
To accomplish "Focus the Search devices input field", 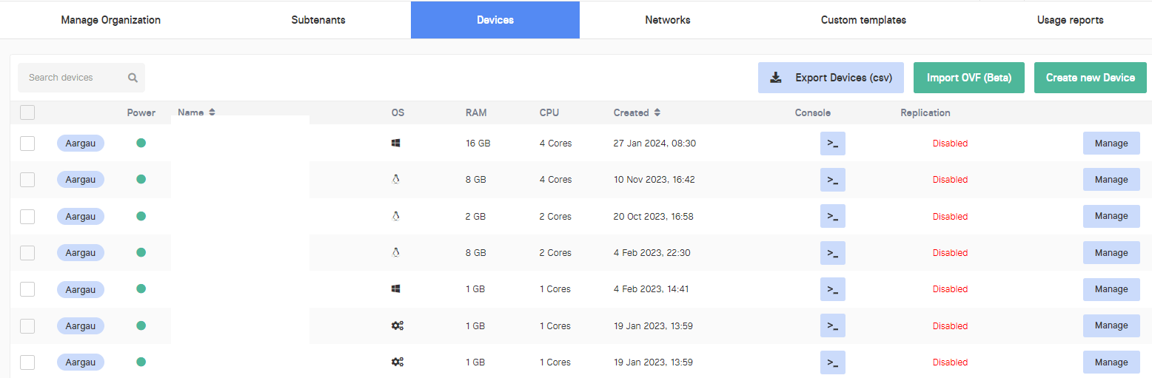I will coord(74,78).
